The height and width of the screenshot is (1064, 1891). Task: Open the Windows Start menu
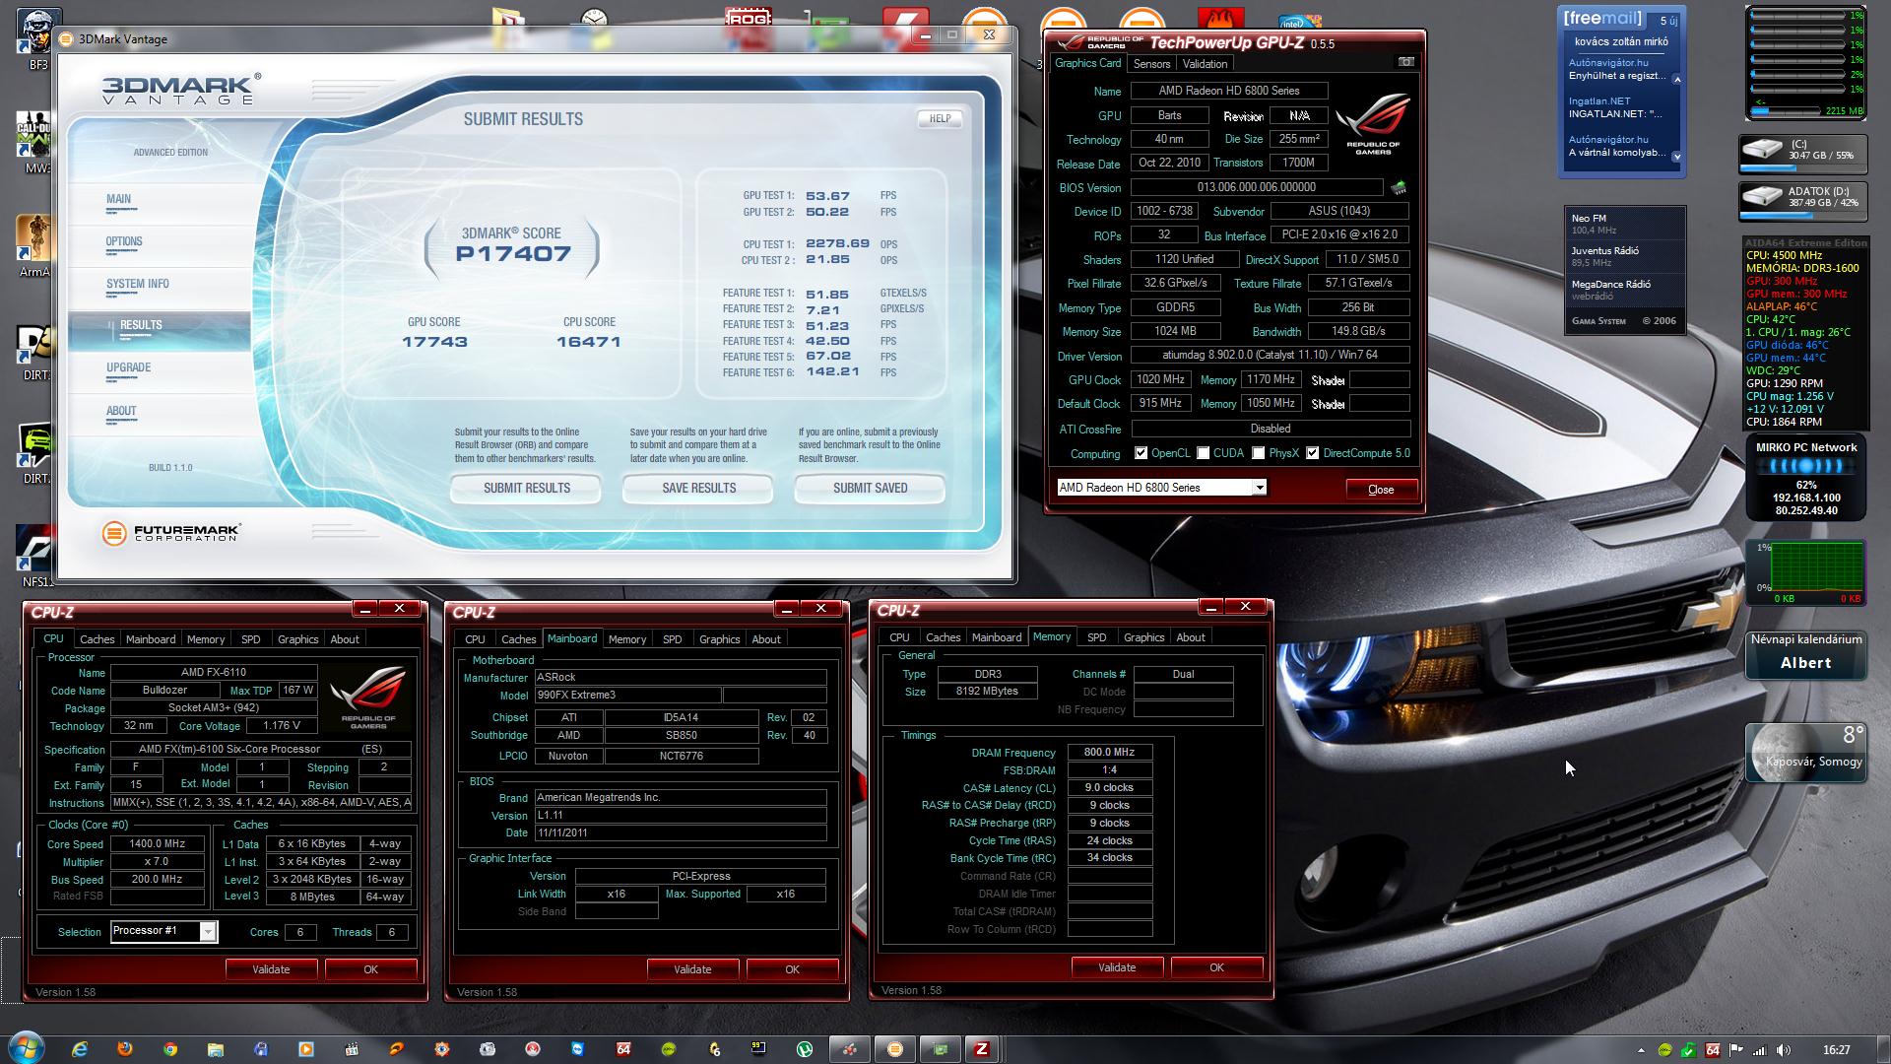pyautogui.click(x=27, y=1047)
